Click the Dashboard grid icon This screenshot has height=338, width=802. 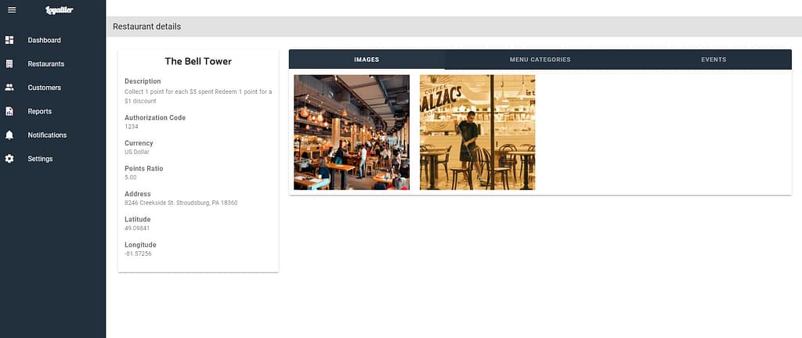click(9, 40)
